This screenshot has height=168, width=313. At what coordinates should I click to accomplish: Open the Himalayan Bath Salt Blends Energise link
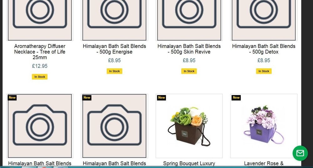114,49
